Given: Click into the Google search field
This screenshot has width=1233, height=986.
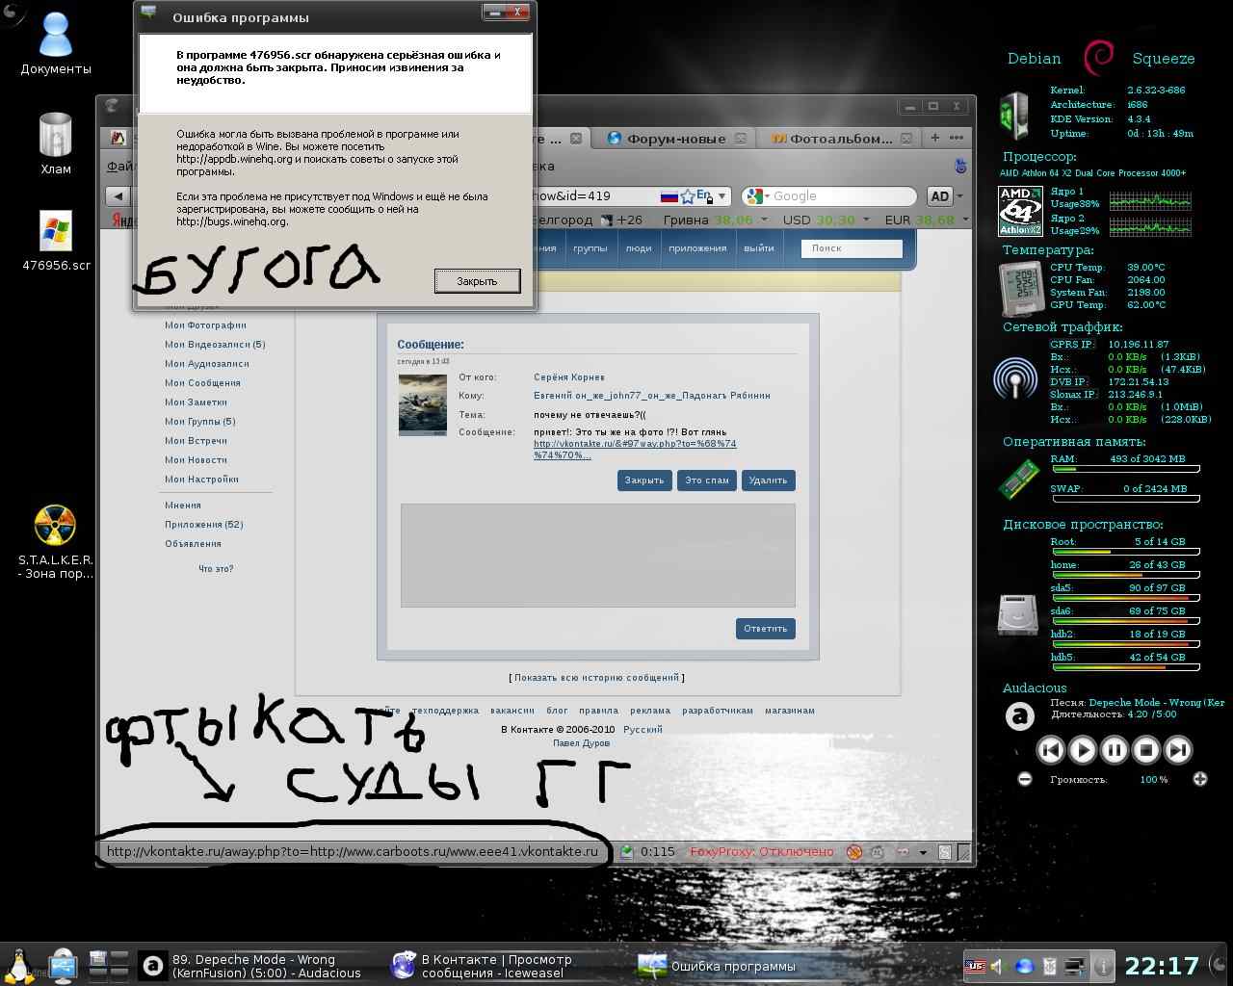Looking at the screenshot, I should pos(843,196).
